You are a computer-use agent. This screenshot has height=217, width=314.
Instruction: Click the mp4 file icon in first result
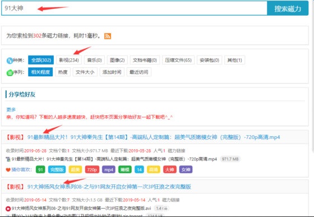coord(8,159)
